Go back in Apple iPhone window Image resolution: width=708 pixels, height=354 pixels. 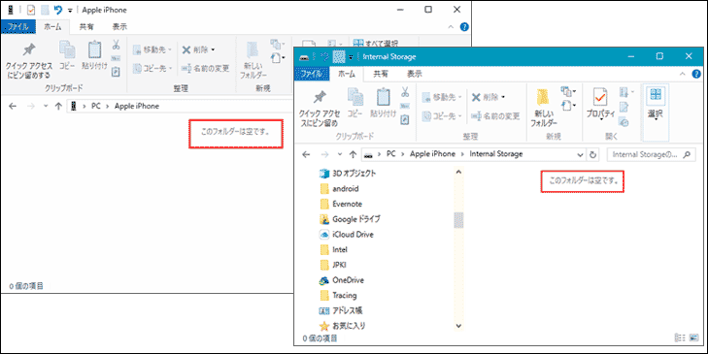point(13,107)
